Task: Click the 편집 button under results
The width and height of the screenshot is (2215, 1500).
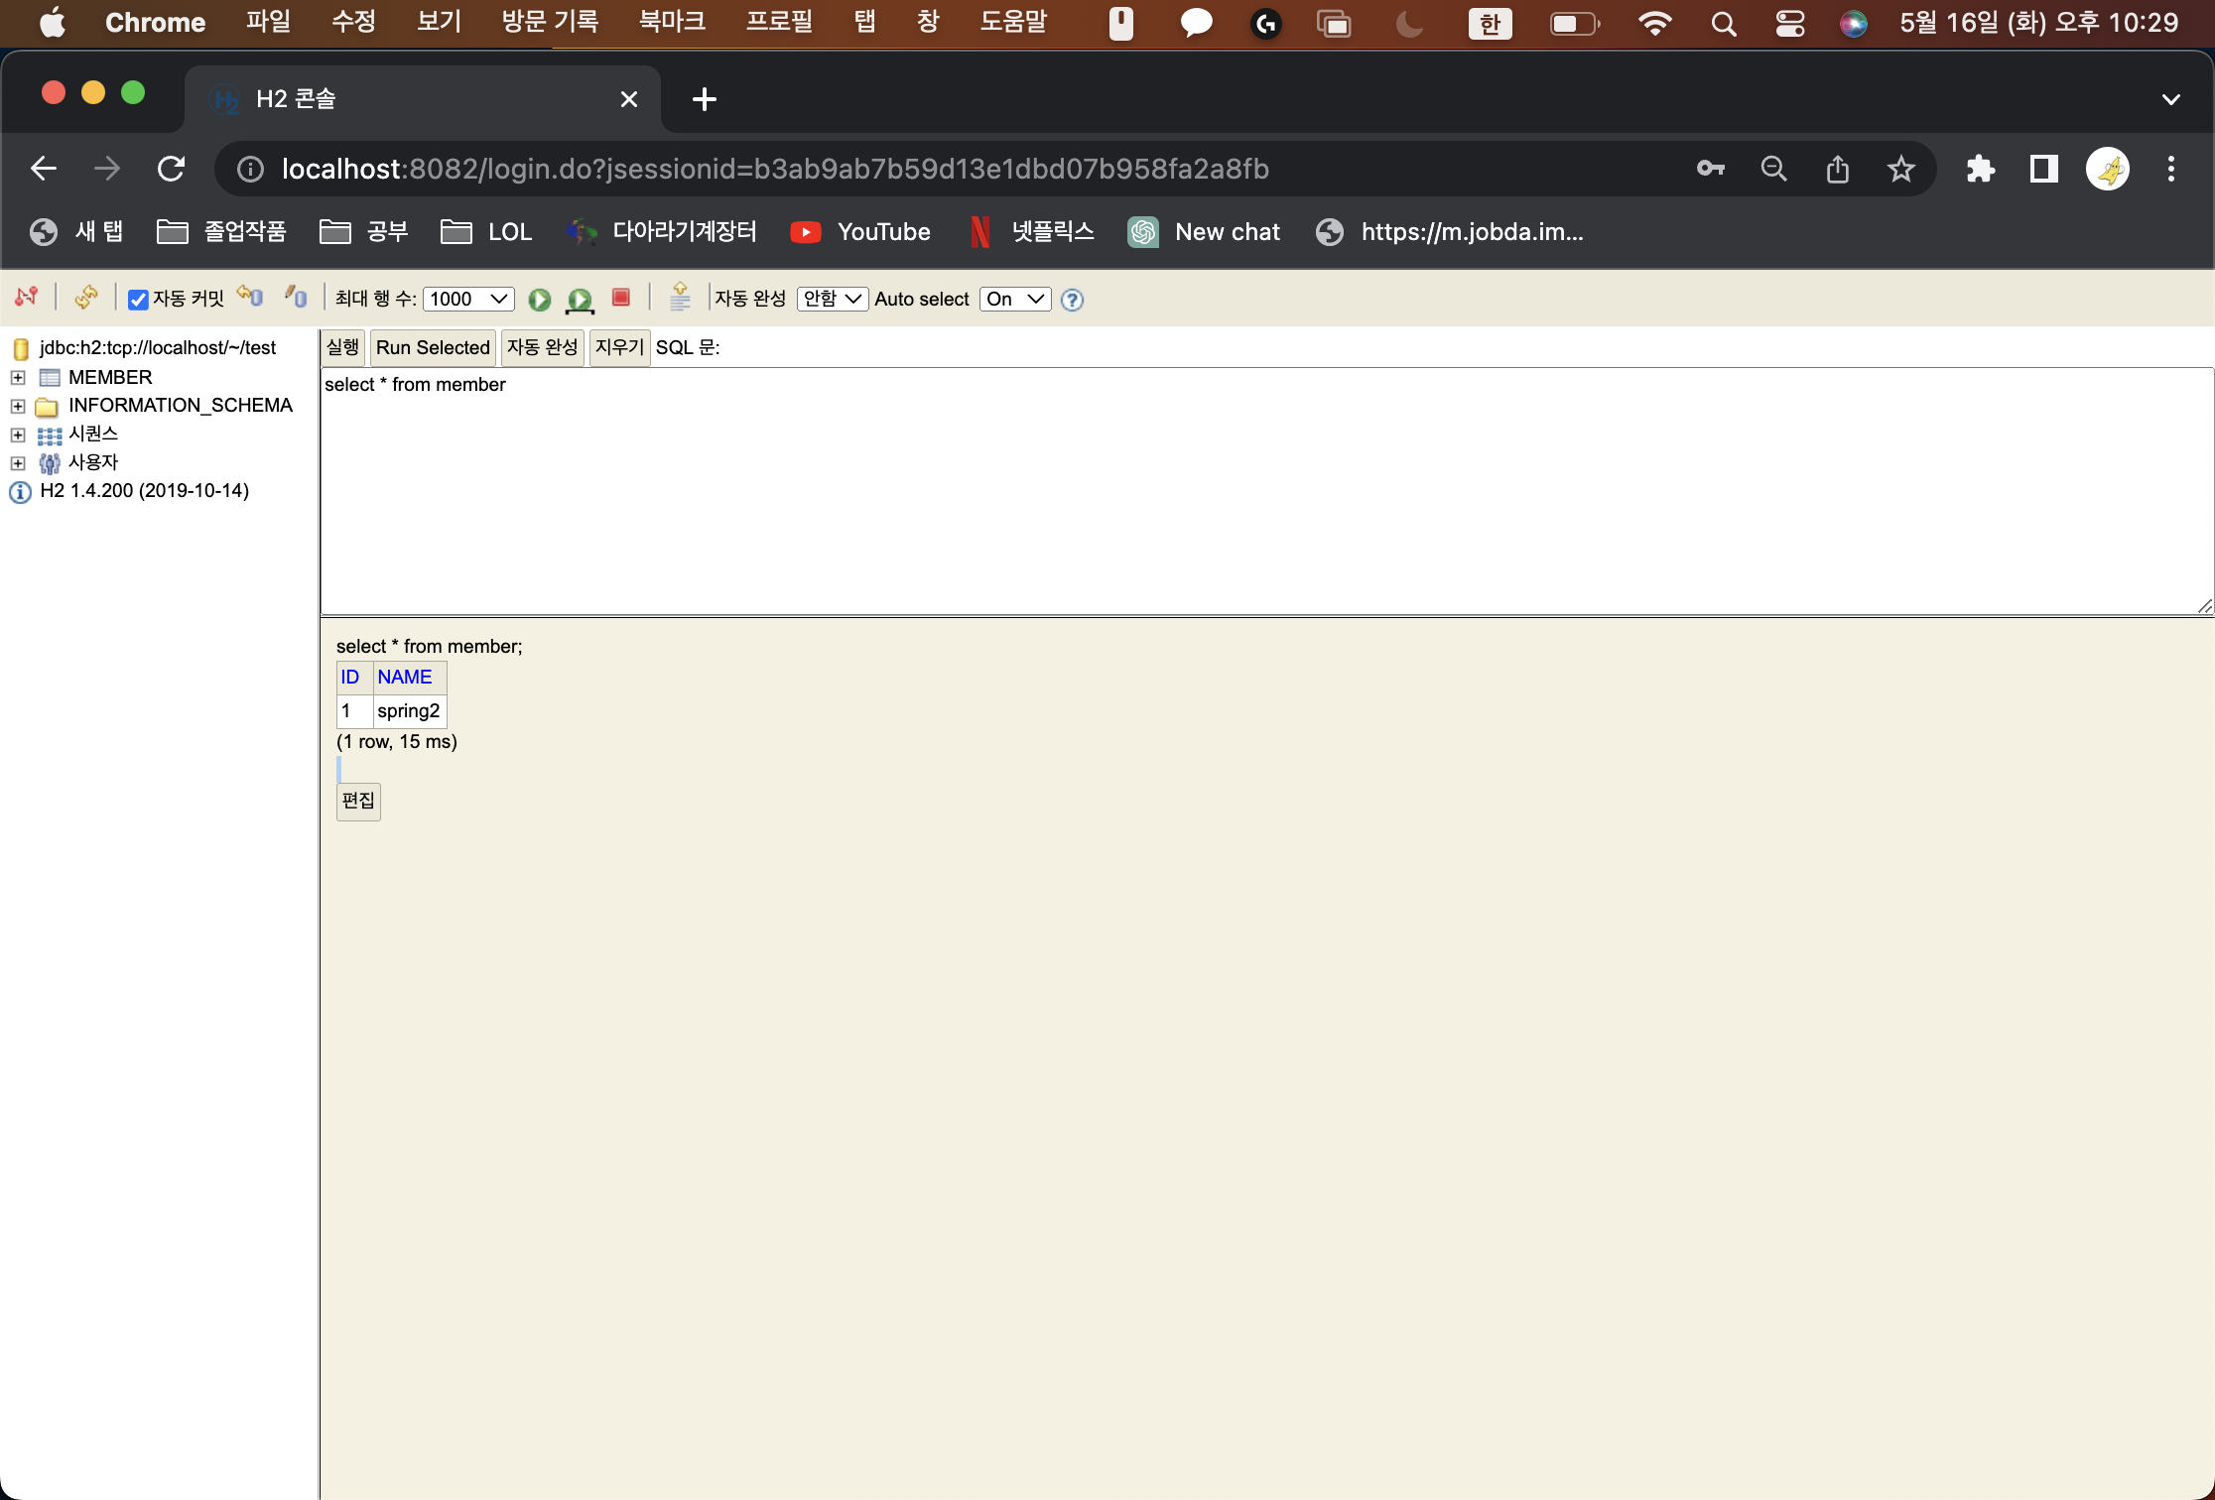Action: click(x=358, y=801)
